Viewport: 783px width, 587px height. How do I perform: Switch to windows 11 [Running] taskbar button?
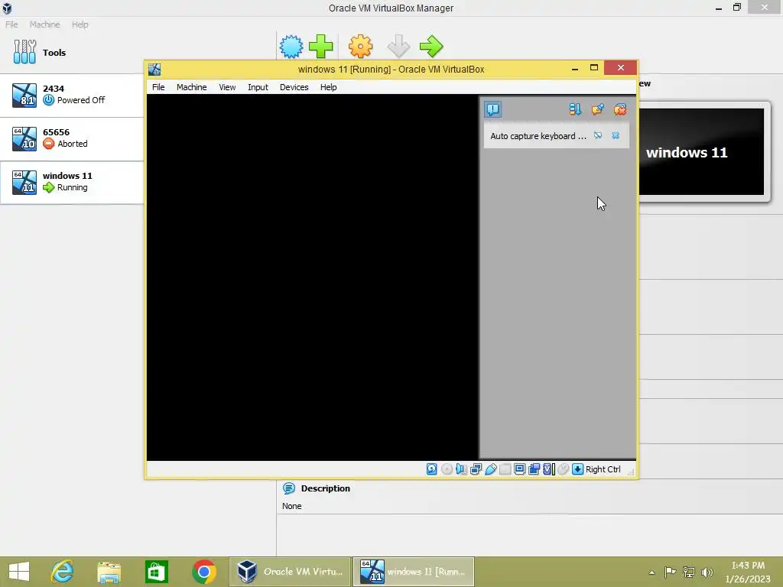click(x=414, y=572)
